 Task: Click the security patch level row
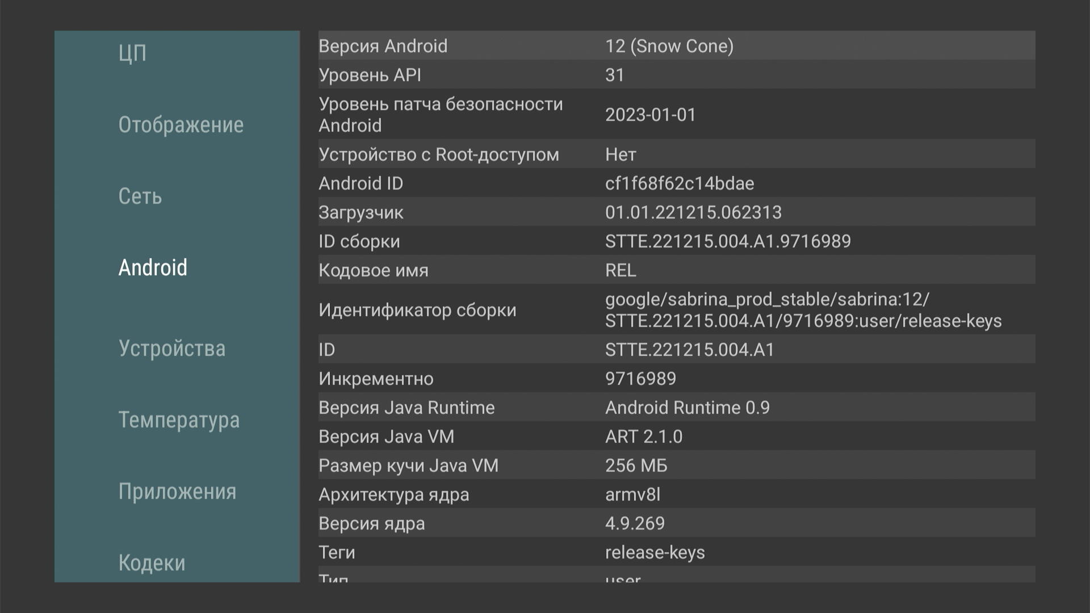click(676, 115)
